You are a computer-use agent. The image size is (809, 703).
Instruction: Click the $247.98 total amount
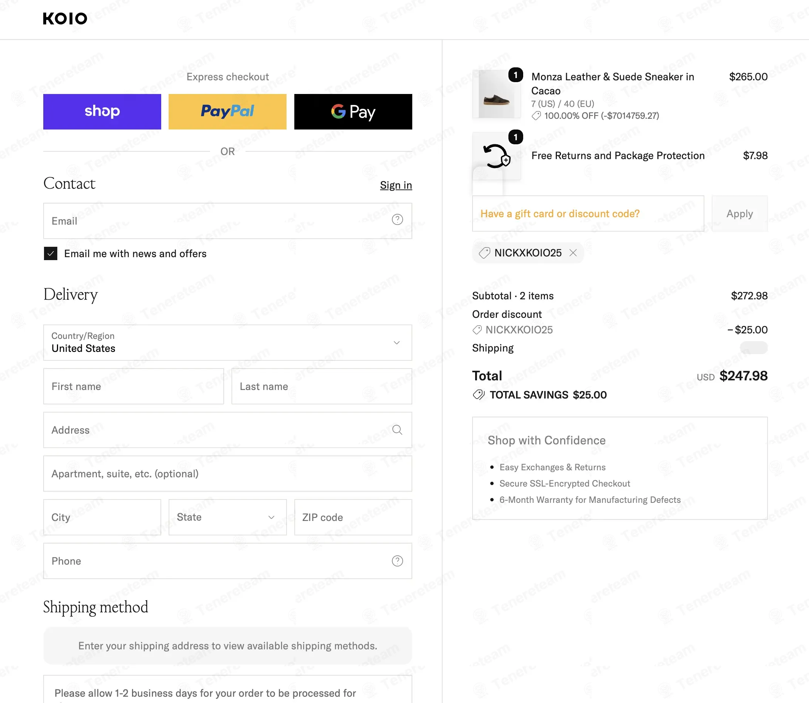coord(744,376)
